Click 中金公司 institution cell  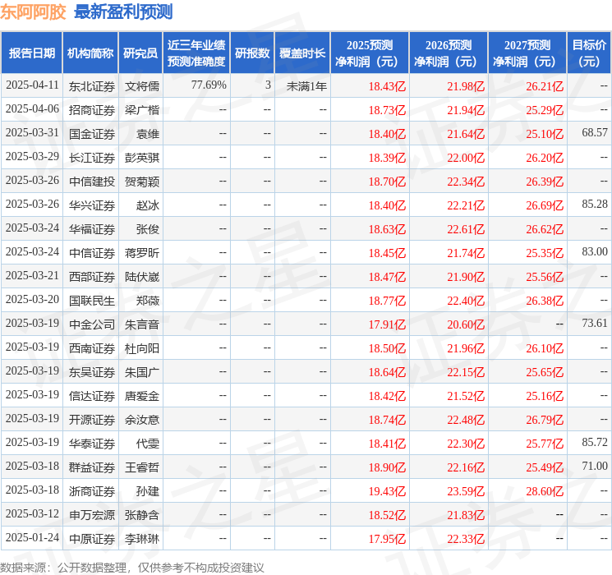point(92,324)
